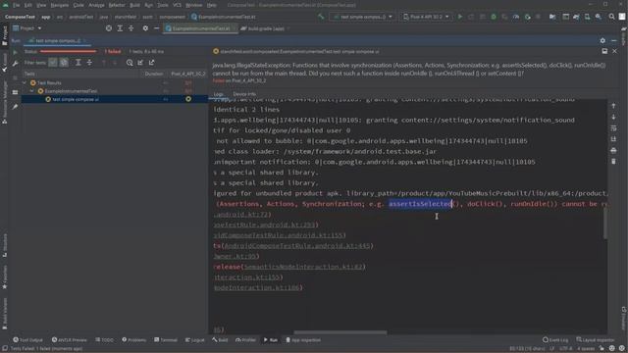628x353 pixels.
Task: Select 'test simple compose ui' test row
Action: [115, 99]
